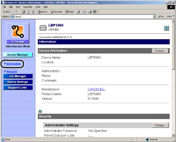Click the return-to-top icon above Security

click(x=40, y=111)
